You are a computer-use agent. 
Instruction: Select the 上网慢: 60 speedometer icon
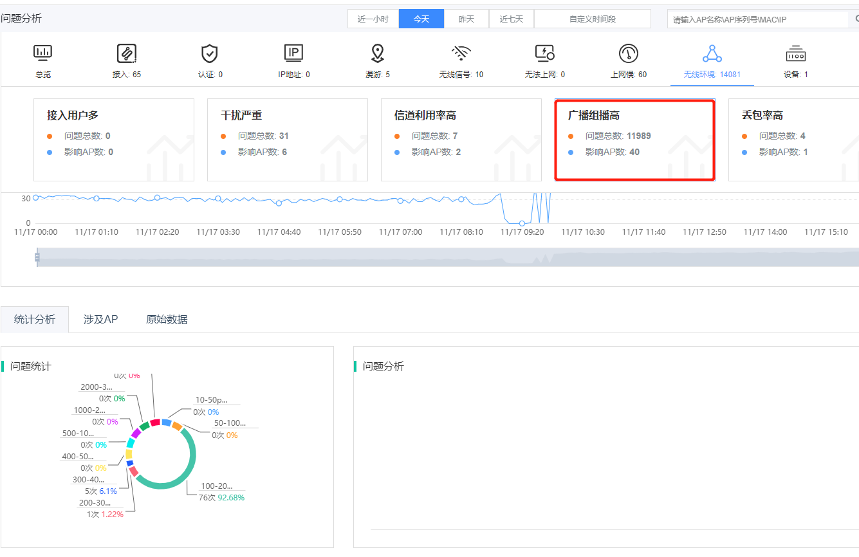pyautogui.click(x=629, y=53)
